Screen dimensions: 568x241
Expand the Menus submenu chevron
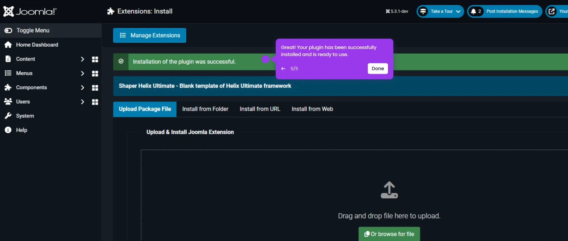(82, 74)
